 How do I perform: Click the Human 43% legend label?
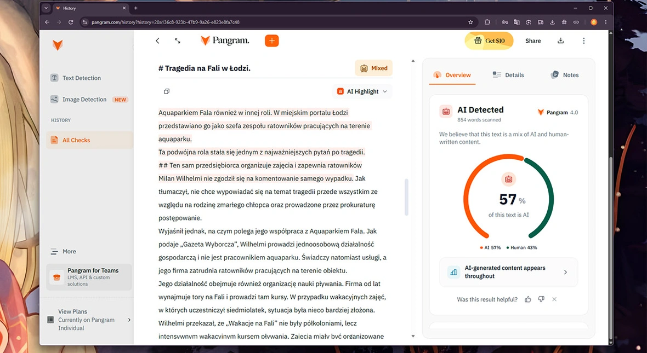click(521, 247)
